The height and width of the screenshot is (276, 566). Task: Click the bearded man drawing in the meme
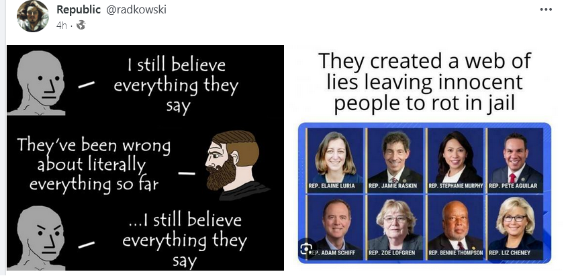click(236, 165)
